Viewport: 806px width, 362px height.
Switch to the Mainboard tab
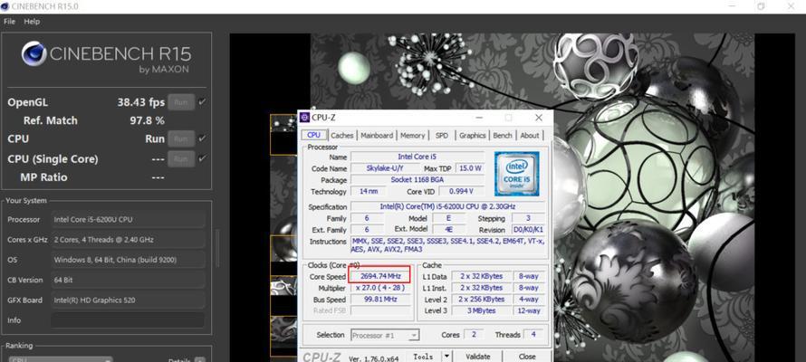[x=377, y=136]
